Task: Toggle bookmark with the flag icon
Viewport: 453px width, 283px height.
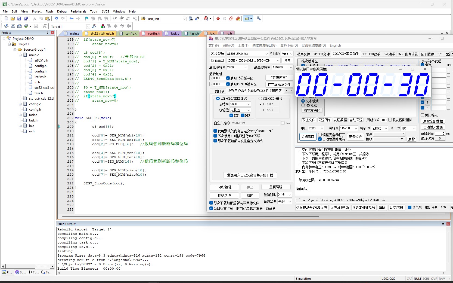Action: click(x=86, y=19)
